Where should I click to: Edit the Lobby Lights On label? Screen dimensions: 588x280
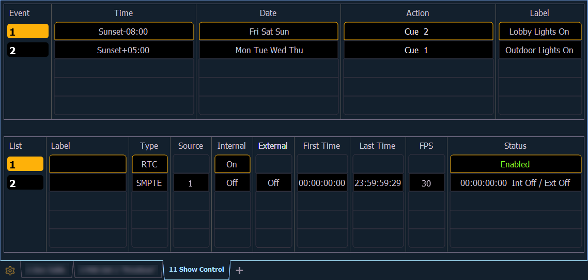tap(539, 32)
